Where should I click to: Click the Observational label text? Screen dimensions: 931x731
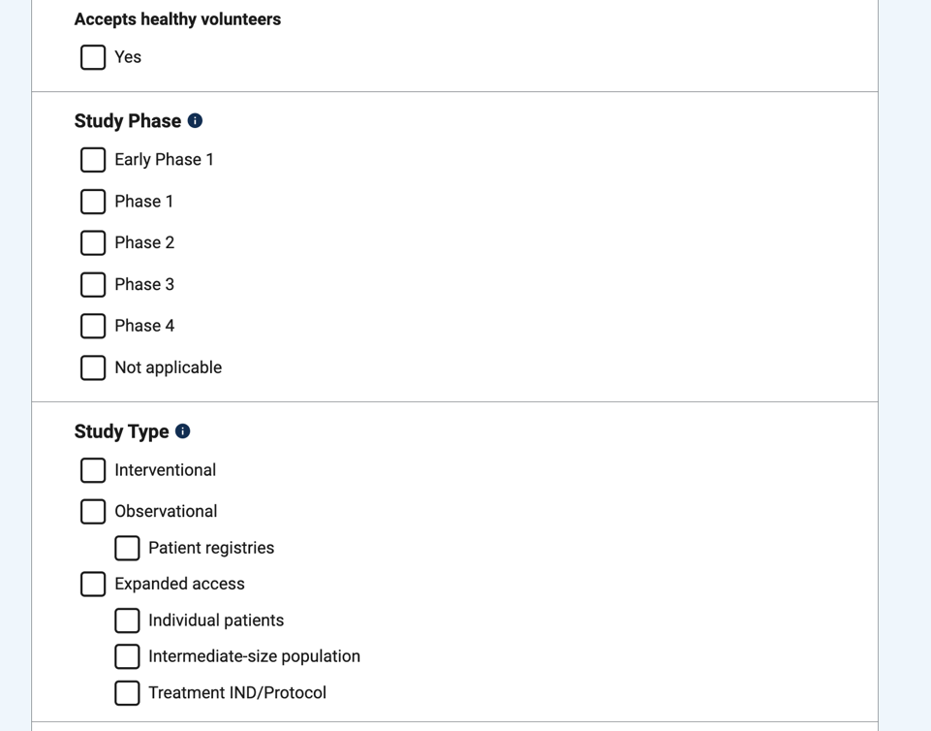pyautogui.click(x=166, y=511)
